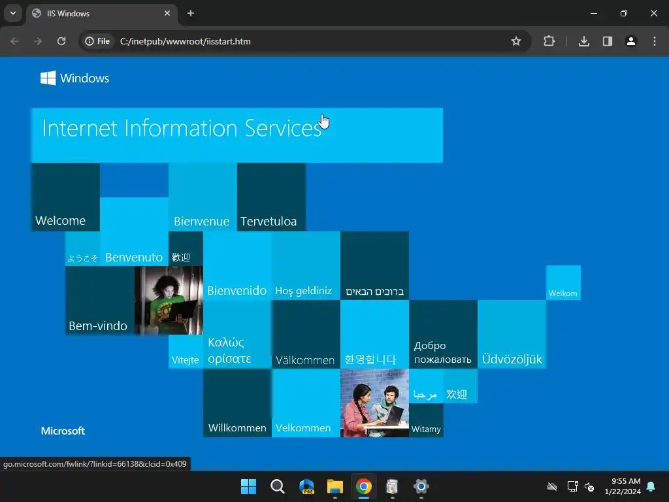Click the Benvenuto tile
The width and height of the screenshot is (669, 502).
134,231
